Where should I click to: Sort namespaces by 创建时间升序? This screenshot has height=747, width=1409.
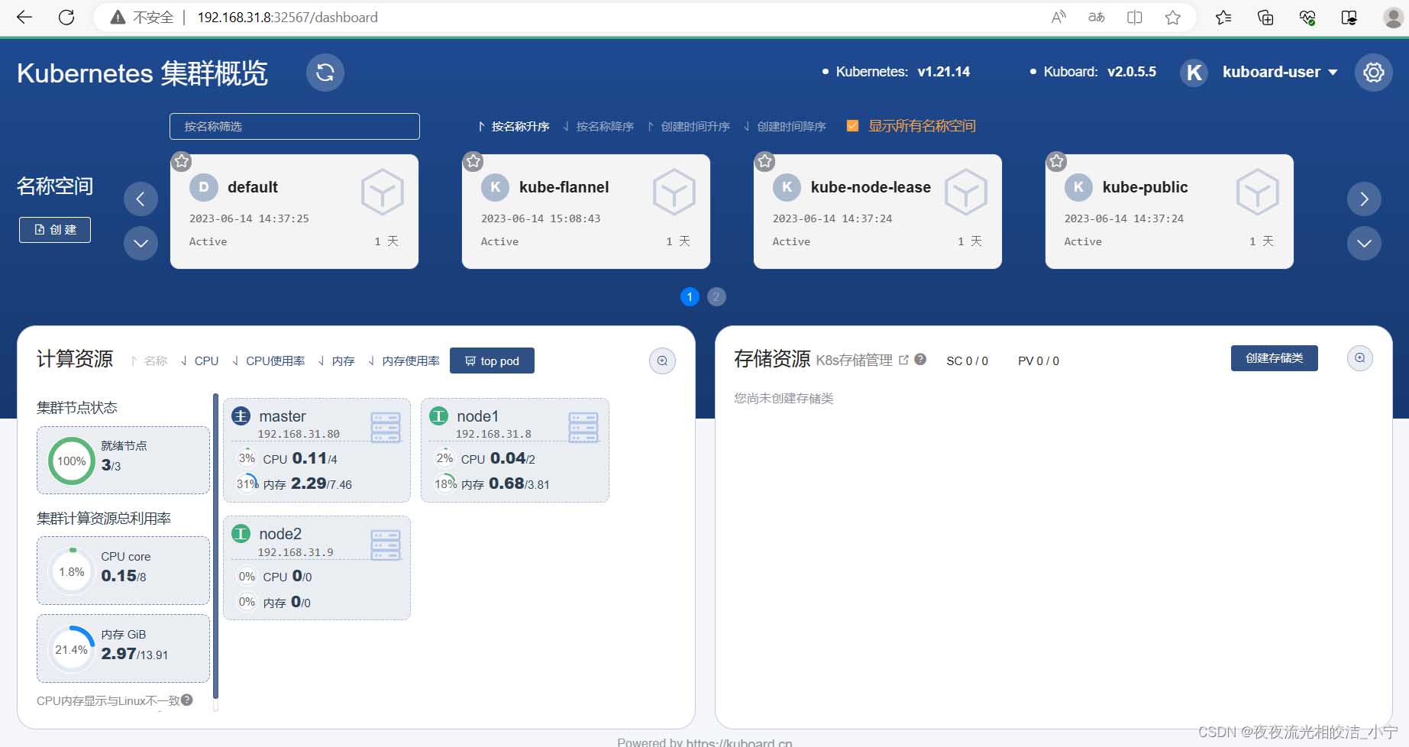pyautogui.click(x=688, y=126)
